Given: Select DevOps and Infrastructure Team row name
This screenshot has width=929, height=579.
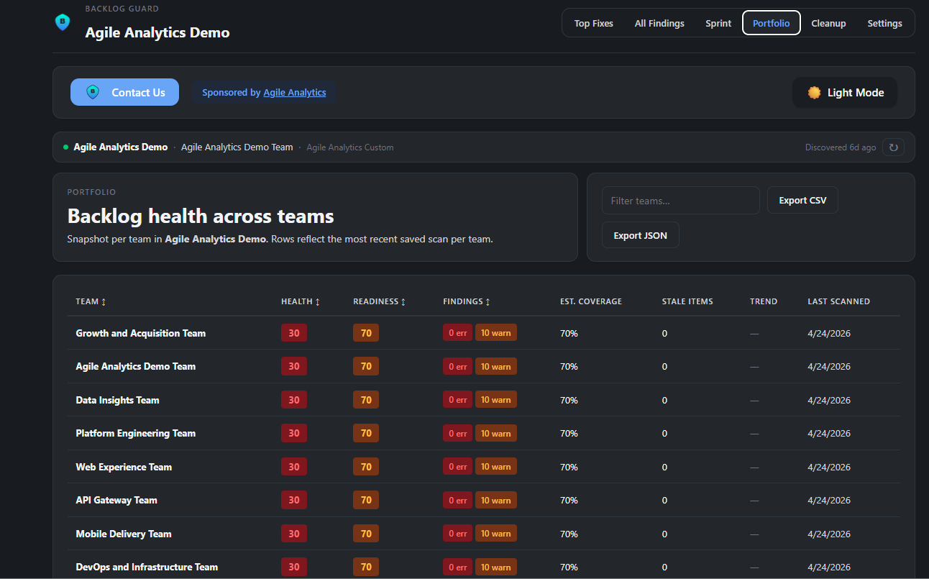Looking at the screenshot, I should 147,567.
